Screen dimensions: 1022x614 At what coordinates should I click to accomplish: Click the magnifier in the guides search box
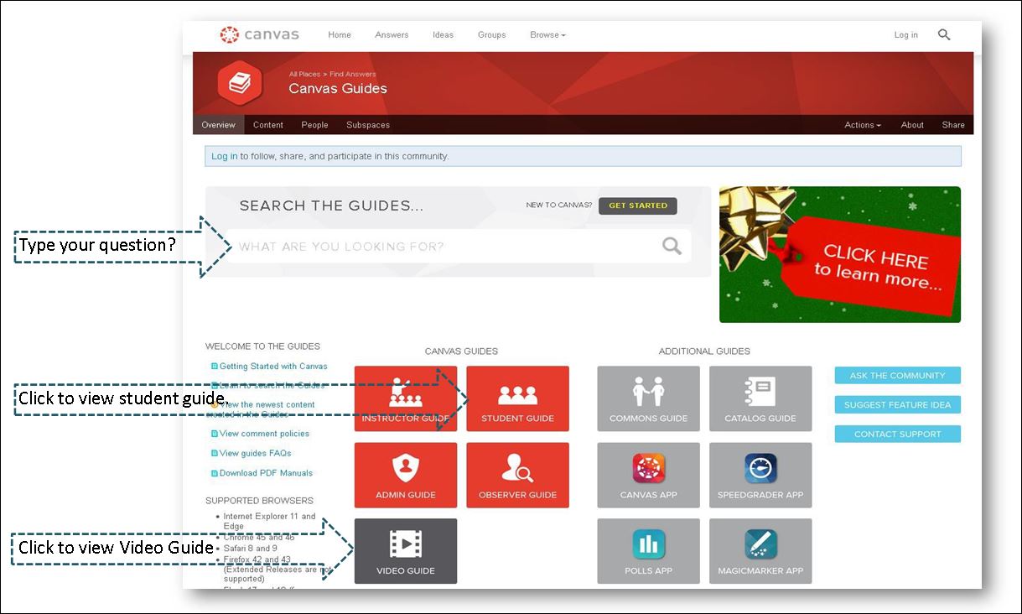[x=672, y=246]
